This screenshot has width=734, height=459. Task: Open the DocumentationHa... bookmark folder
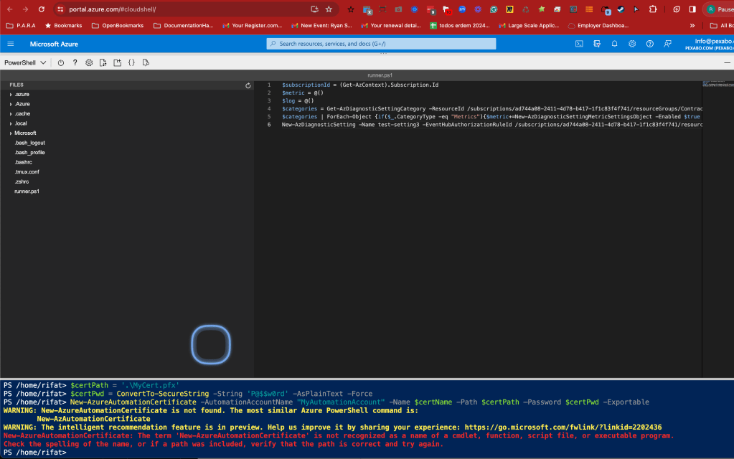point(184,26)
